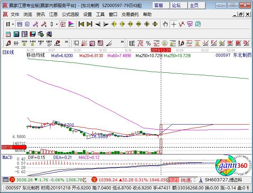Viewport: 253px width, 193px height.
Task: Click the 沪 Shanghai index icon
Action: (x=12, y=180)
